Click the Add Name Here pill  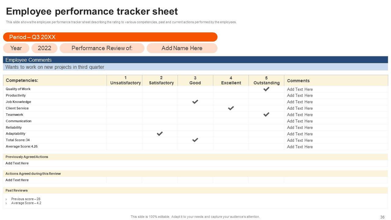coord(182,48)
